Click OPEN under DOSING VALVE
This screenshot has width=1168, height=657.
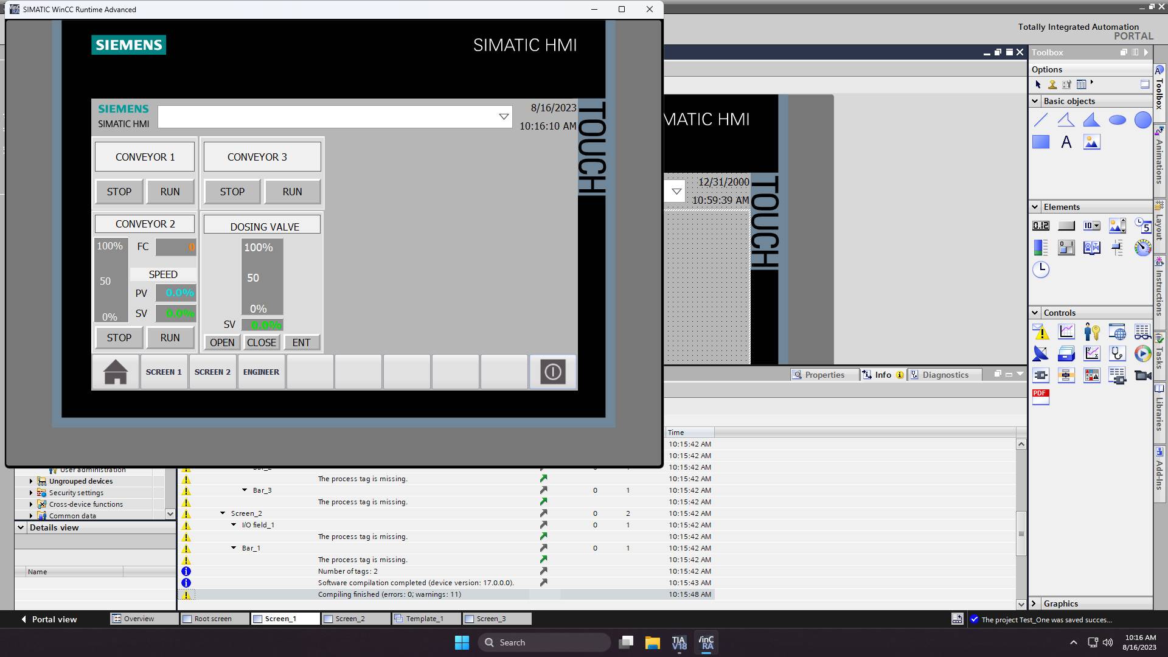(x=222, y=342)
